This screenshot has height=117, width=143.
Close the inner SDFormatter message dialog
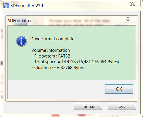pos(128,19)
